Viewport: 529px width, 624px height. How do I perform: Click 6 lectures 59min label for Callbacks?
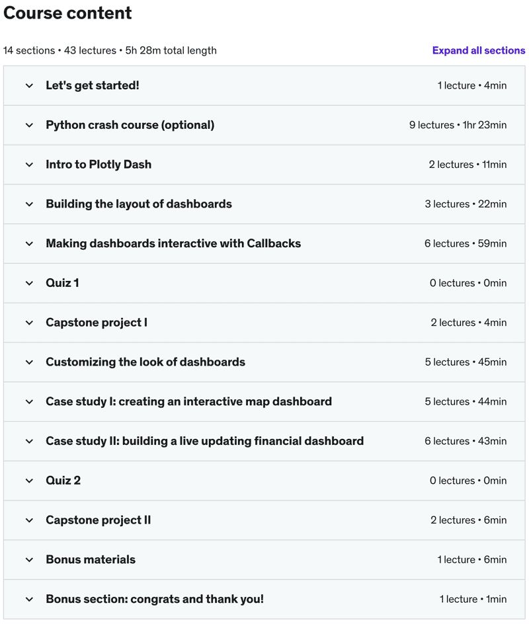pyautogui.click(x=466, y=243)
